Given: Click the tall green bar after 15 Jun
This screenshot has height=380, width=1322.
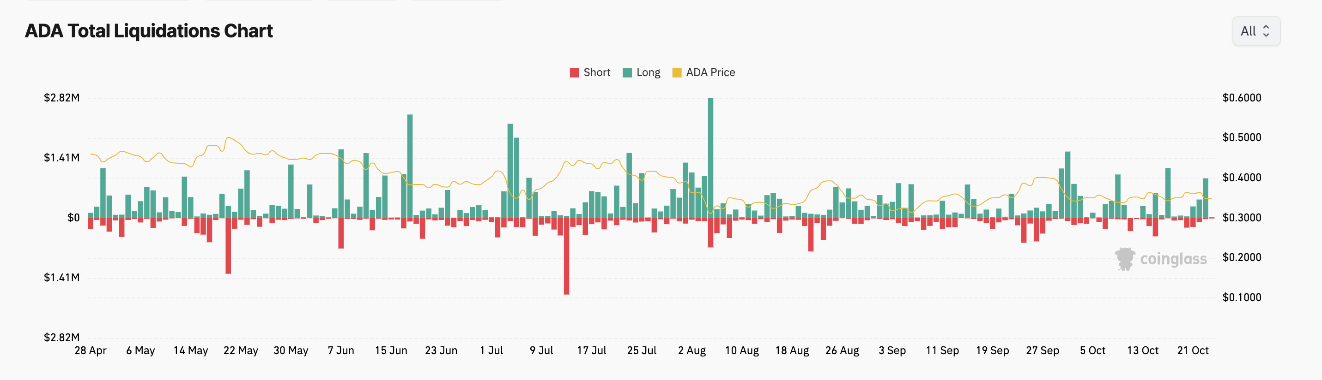Looking at the screenshot, I should [x=410, y=166].
